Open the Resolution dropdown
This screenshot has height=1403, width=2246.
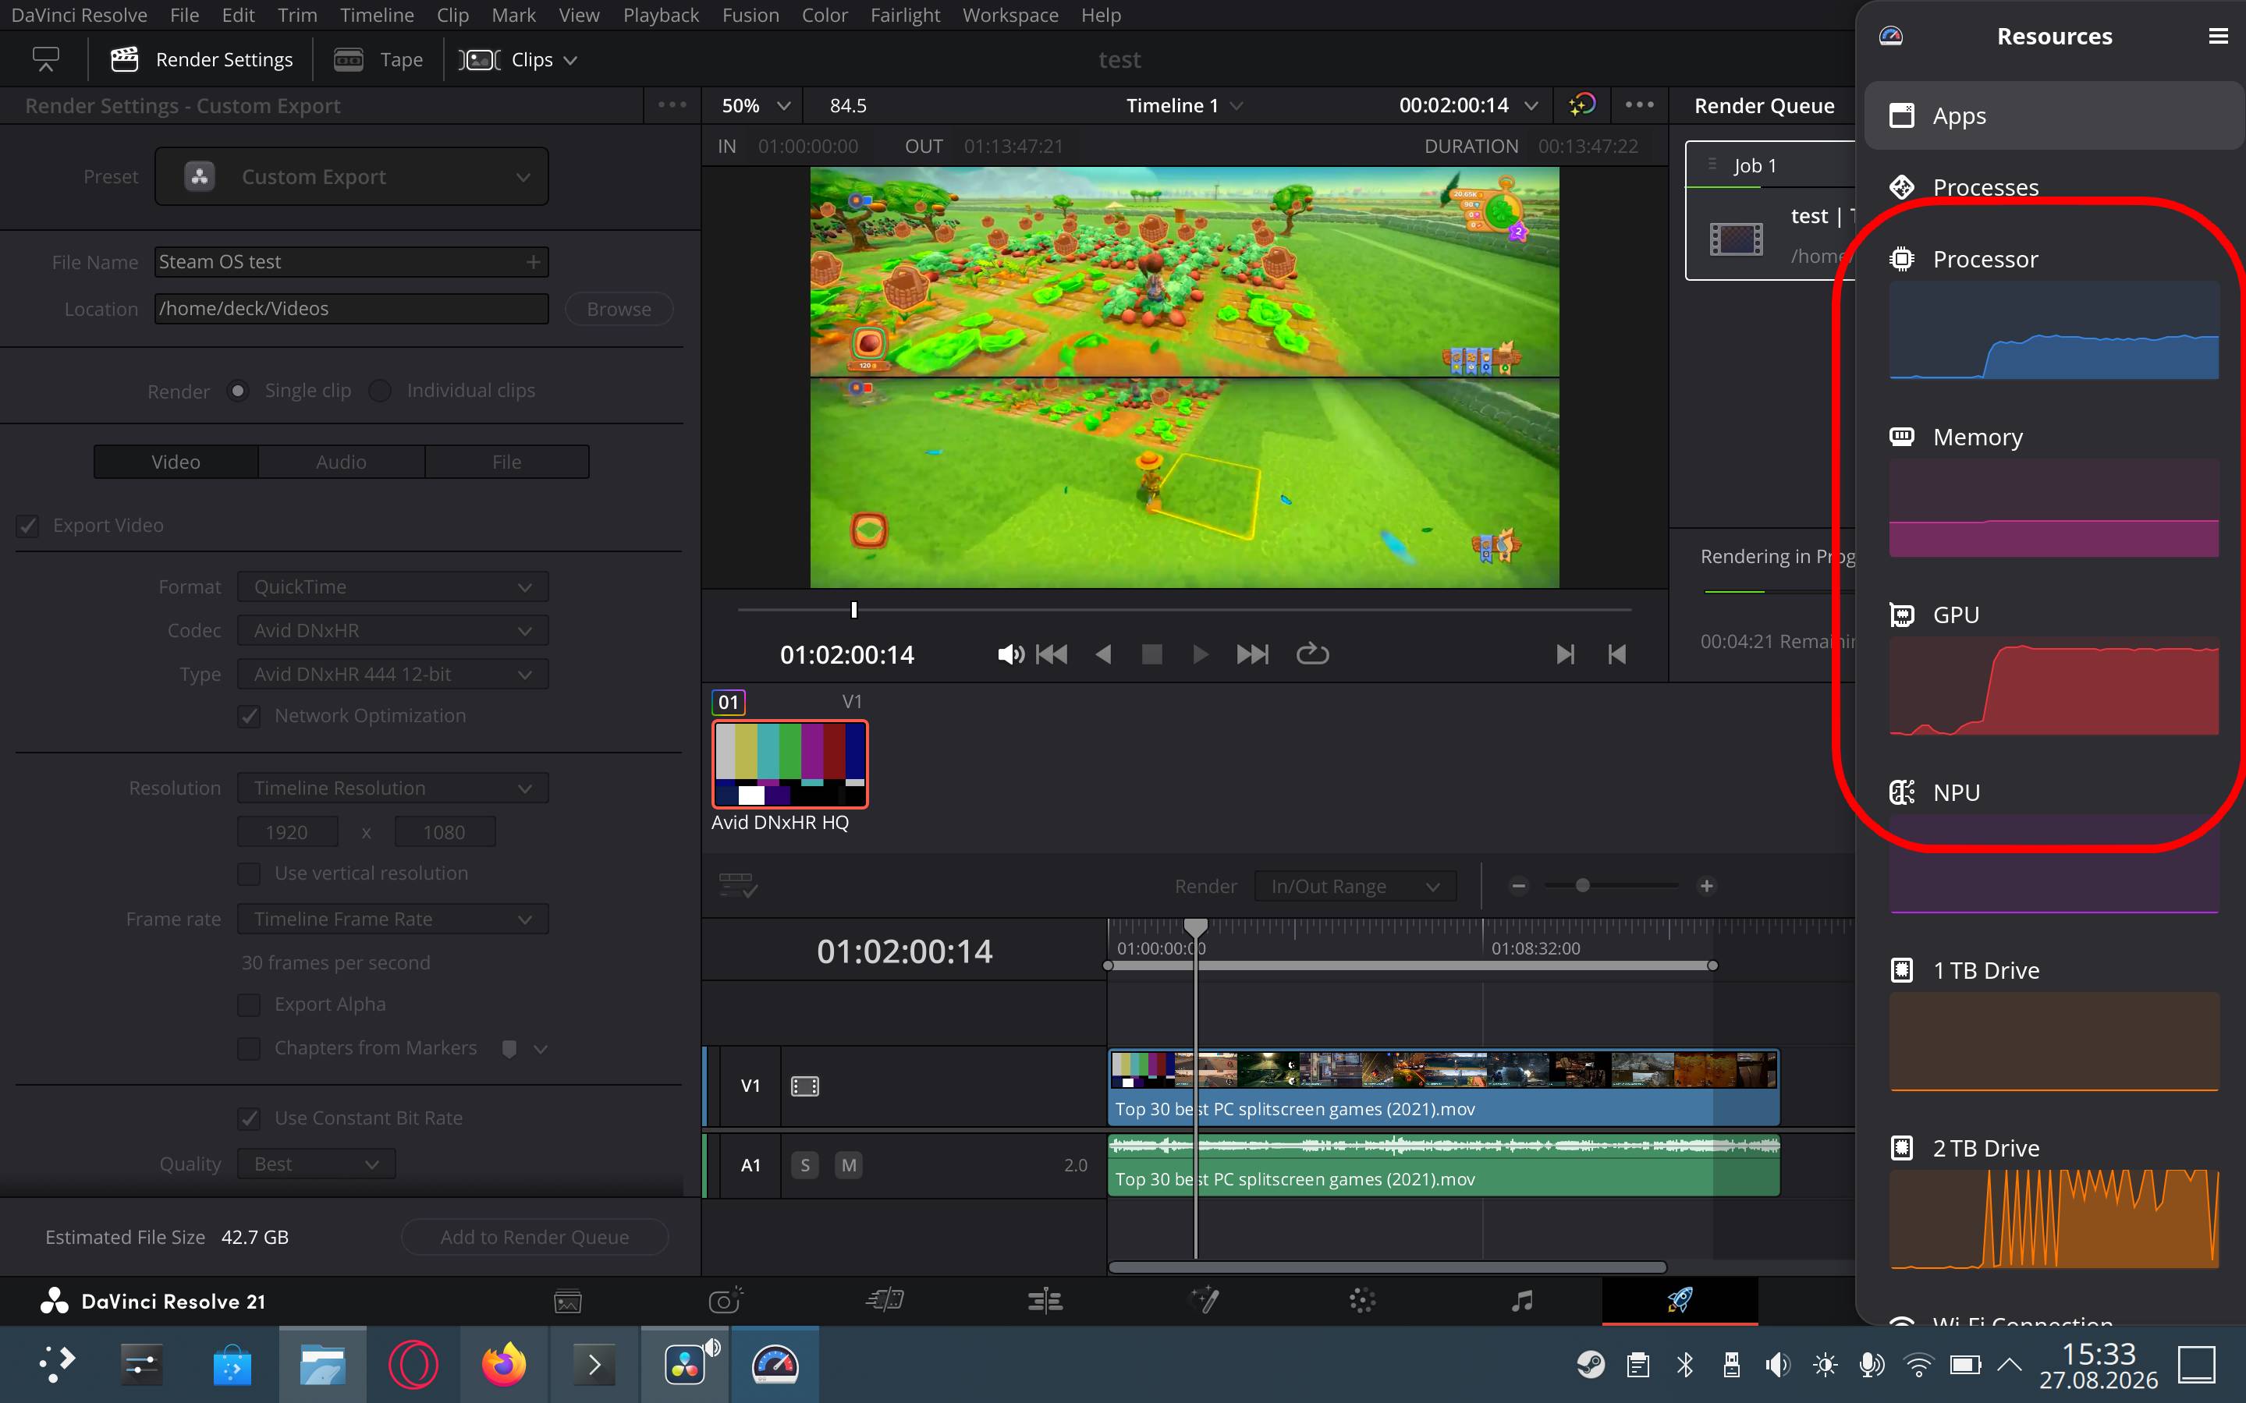392,788
